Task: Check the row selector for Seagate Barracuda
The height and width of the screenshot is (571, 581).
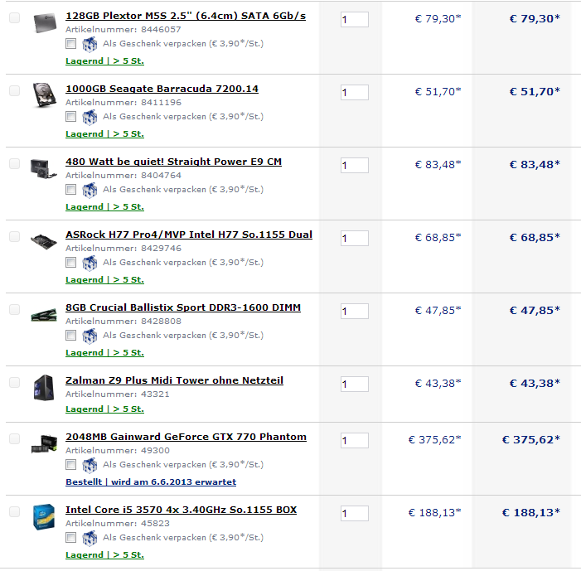Action: [x=14, y=91]
